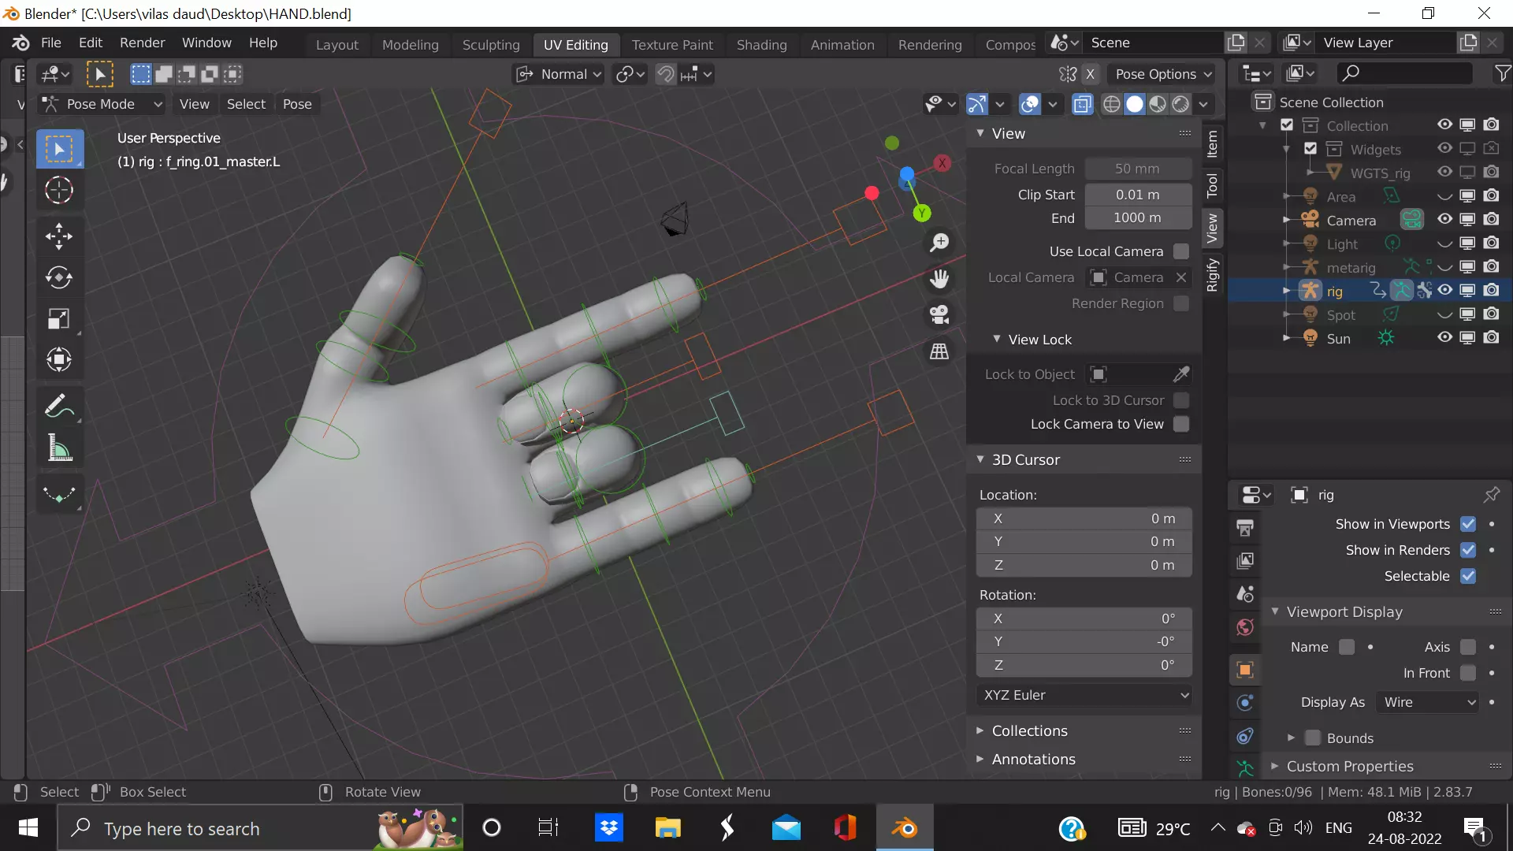Switch to solid viewport shading

click(1135, 104)
